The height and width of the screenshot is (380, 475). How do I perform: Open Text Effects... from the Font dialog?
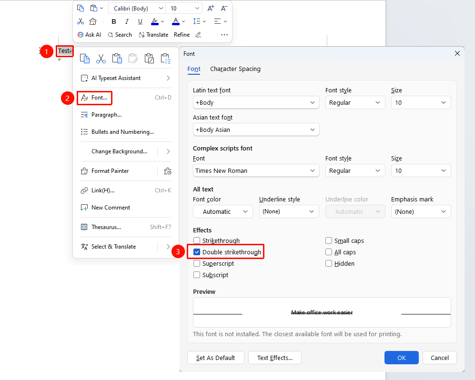click(x=275, y=358)
